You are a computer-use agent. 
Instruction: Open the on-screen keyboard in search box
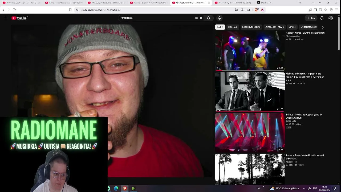click(x=197, y=18)
